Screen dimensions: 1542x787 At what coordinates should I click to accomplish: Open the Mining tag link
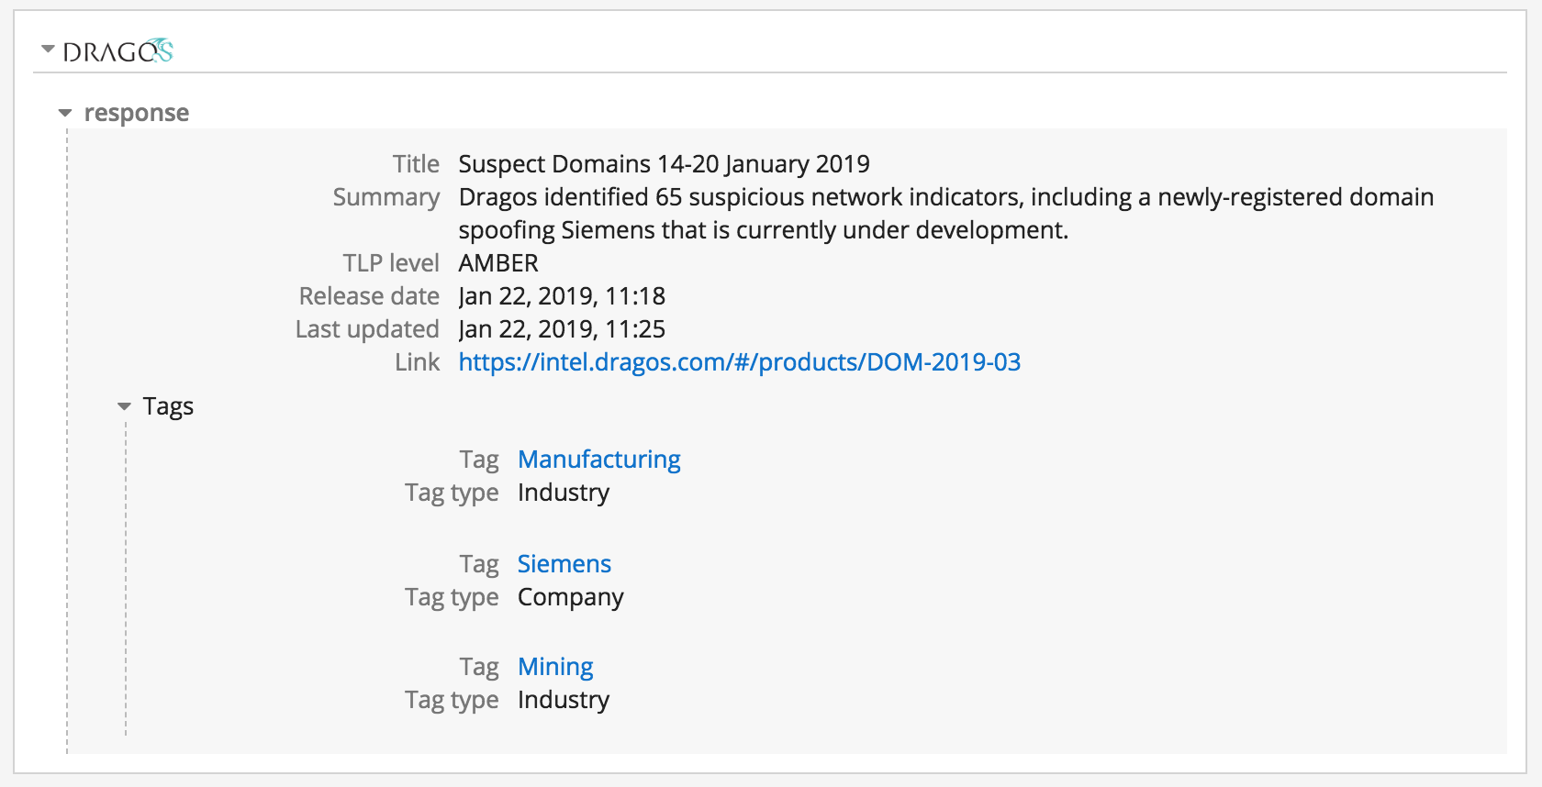pos(554,667)
